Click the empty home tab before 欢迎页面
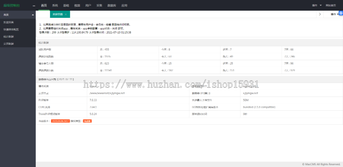The width and height of the screenshot is (343, 167). pyautogui.click(x=43, y=14)
